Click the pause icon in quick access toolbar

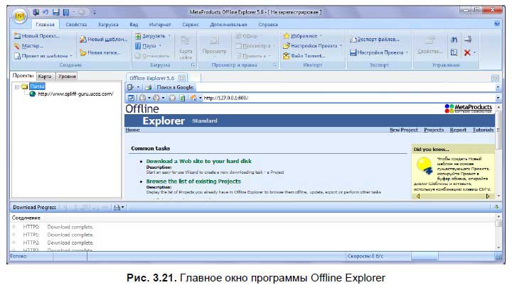coord(66,12)
